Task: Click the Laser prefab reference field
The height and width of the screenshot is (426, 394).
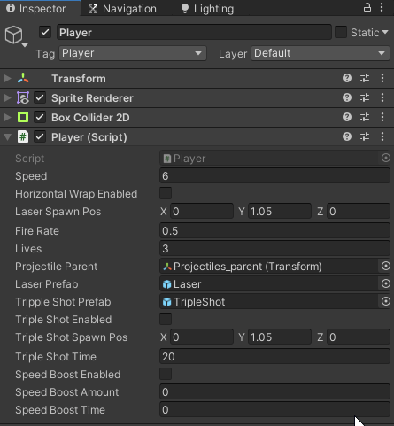Action: click(270, 284)
